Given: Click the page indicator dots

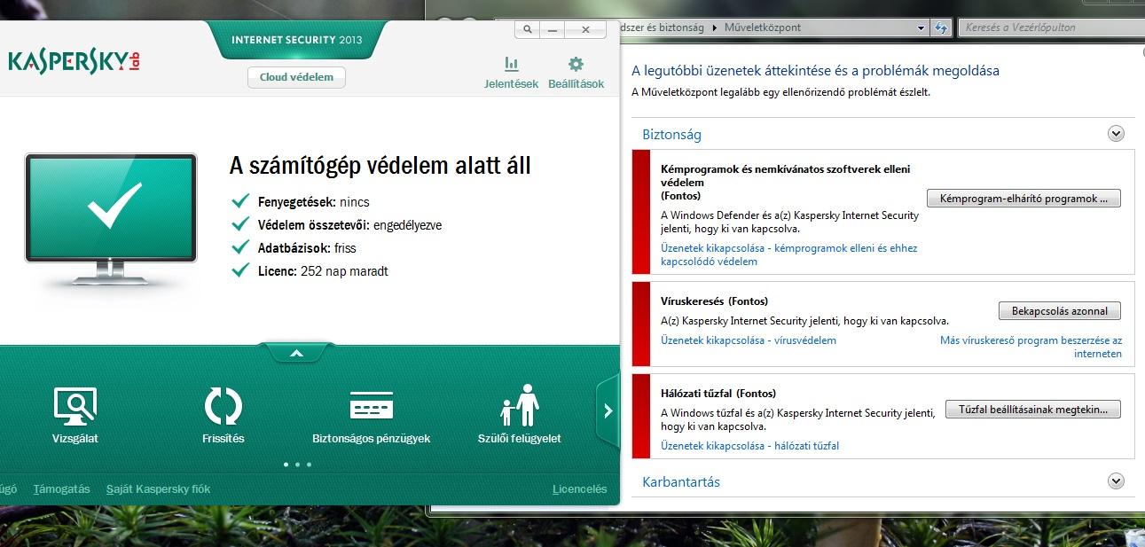Looking at the screenshot, I should tap(297, 464).
